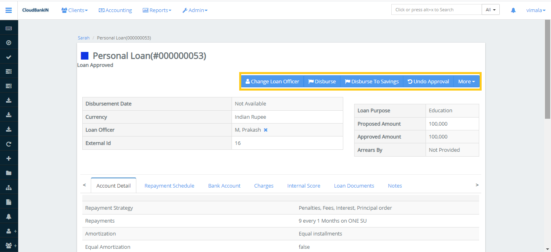Open the Charges tab

pos(264,186)
